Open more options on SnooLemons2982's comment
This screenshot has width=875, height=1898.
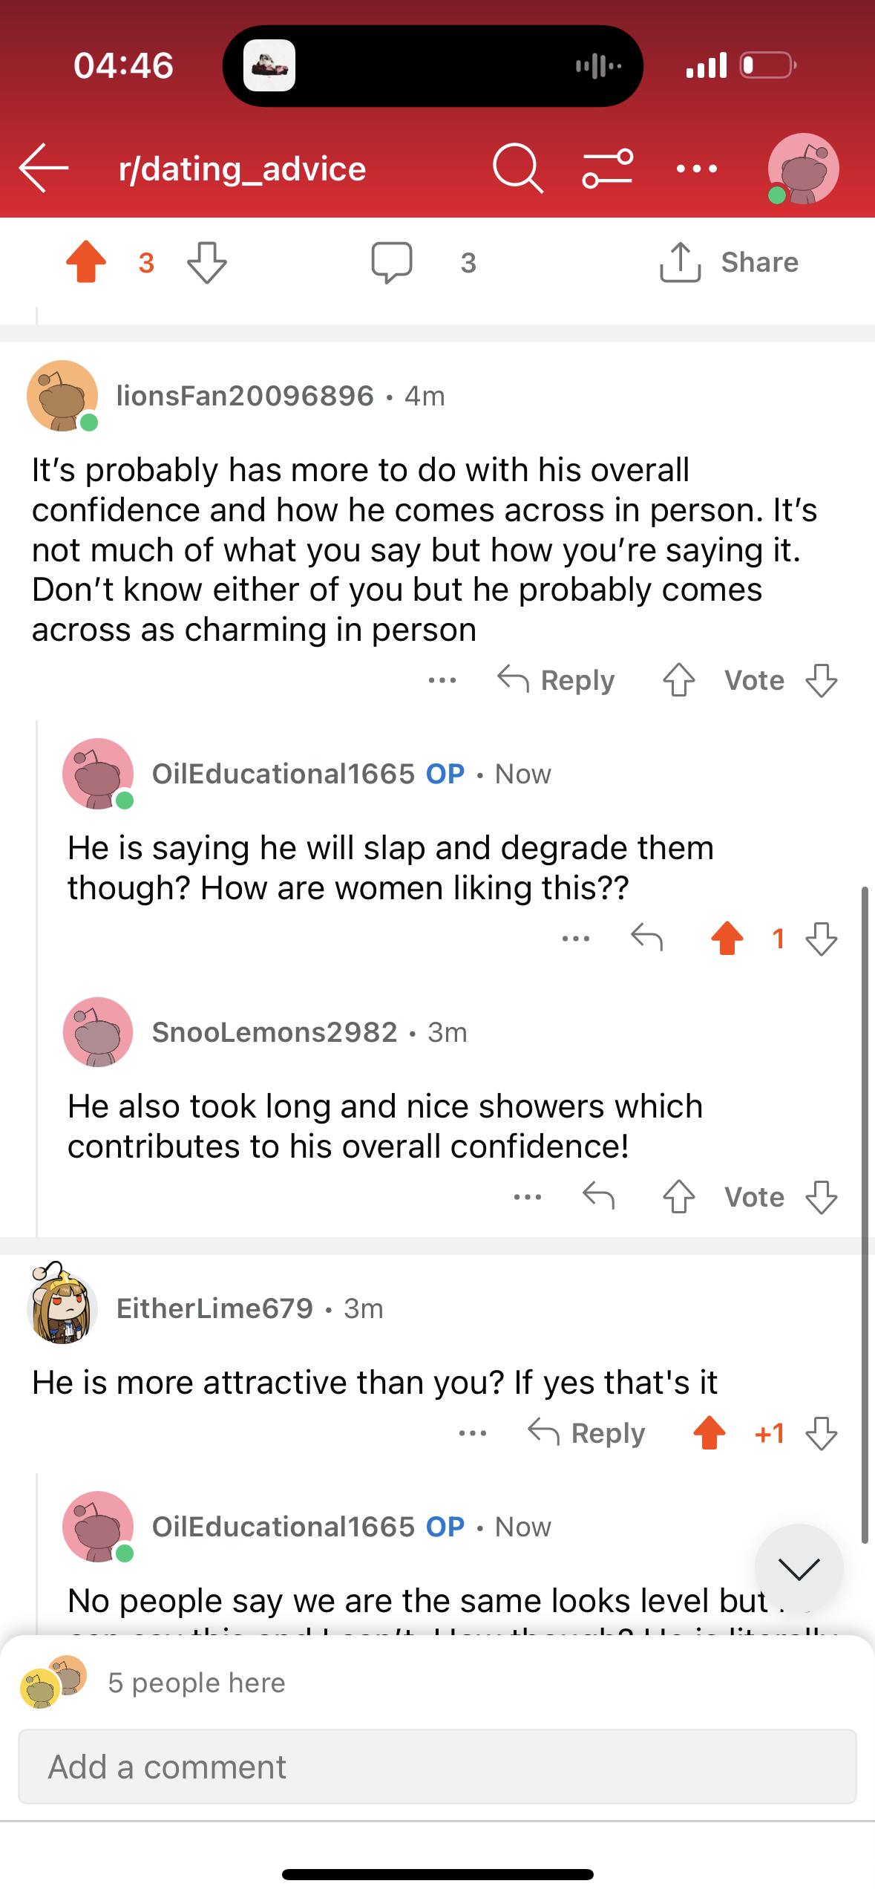coord(528,1197)
